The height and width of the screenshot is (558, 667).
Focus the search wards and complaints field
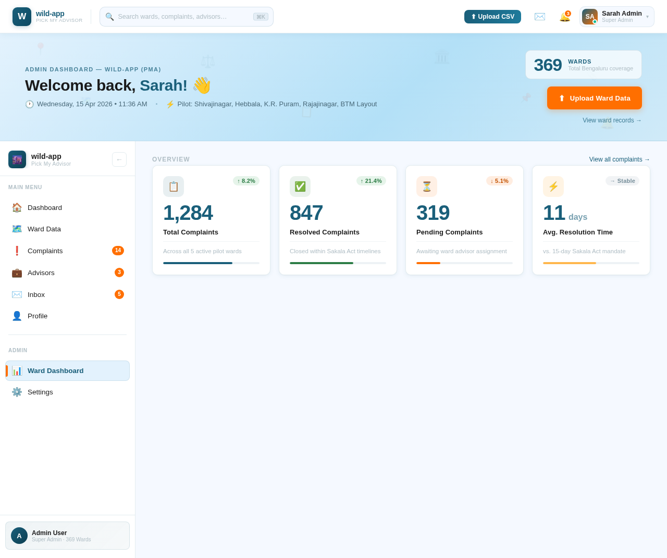[x=187, y=17]
